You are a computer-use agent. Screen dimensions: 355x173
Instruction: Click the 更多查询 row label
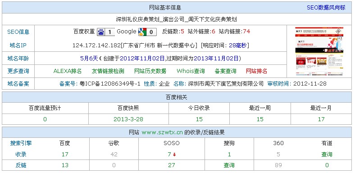coord(18,71)
